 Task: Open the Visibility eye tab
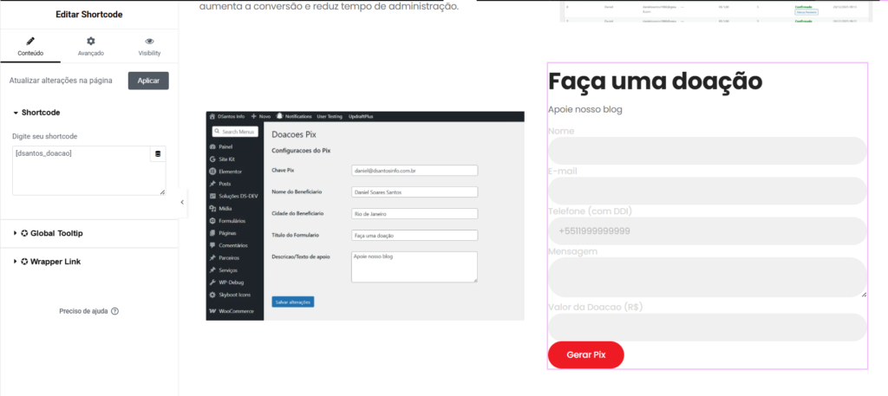pos(149,46)
